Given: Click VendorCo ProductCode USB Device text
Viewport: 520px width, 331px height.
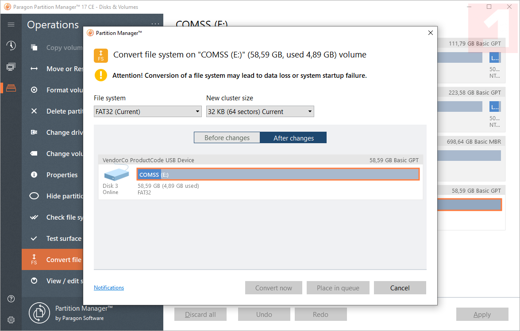Looking at the screenshot, I should (148, 160).
